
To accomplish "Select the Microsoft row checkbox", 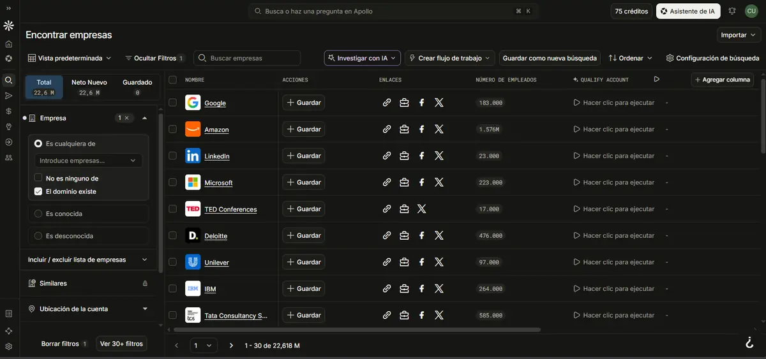I will tap(172, 182).
